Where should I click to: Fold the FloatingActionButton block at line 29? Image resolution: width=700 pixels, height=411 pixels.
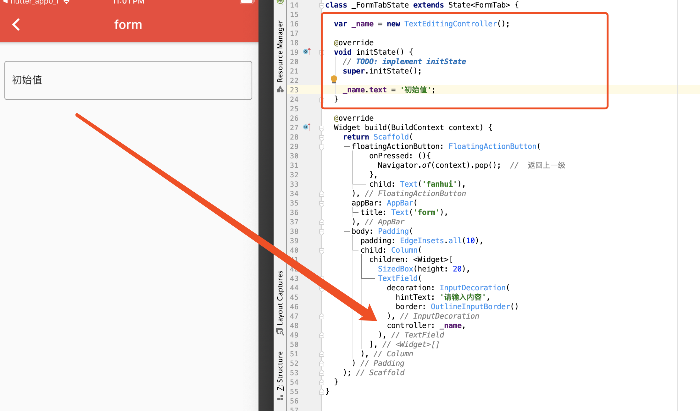tap(321, 147)
